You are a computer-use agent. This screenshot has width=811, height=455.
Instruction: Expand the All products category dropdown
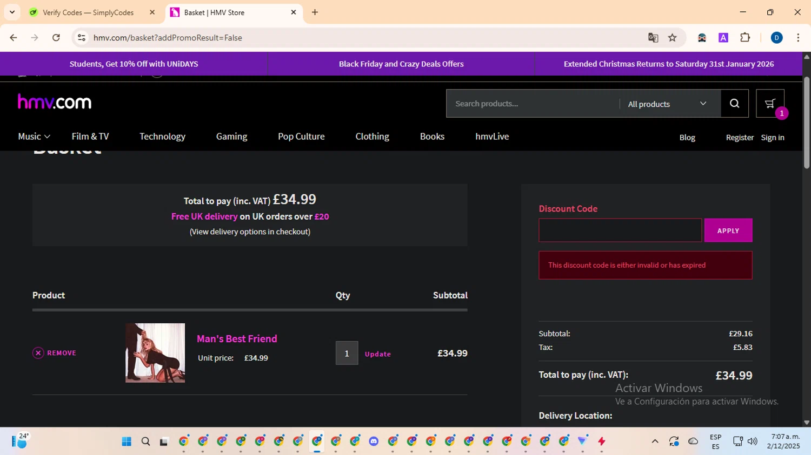[667, 104]
